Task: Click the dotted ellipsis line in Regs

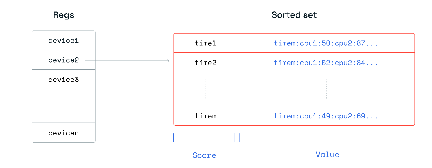Action: click(64, 106)
